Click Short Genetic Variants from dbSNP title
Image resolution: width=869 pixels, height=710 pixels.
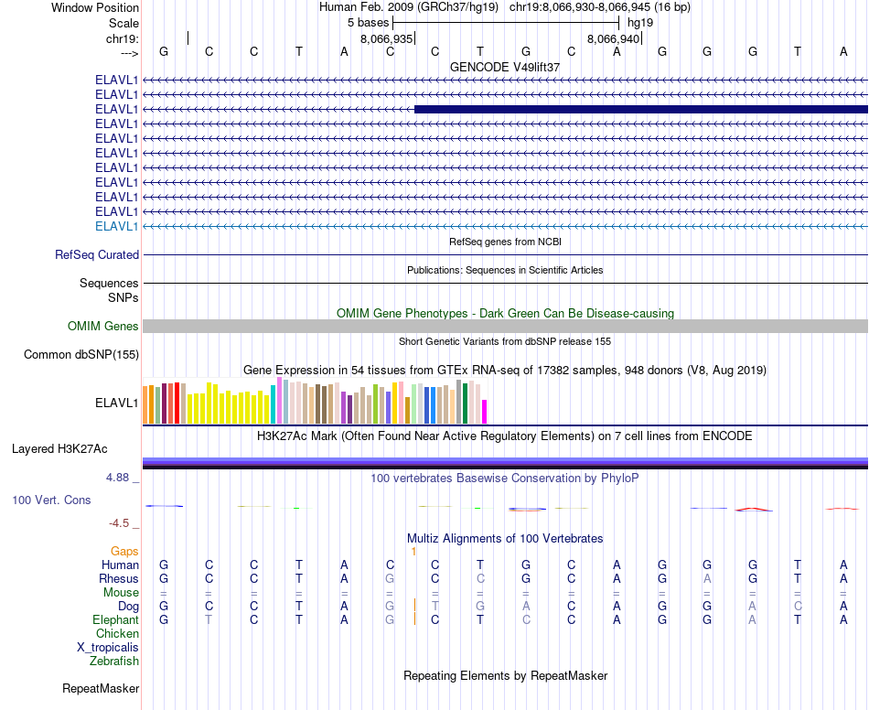click(505, 341)
